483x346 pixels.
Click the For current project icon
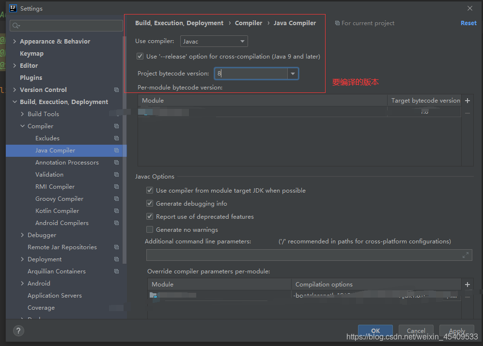pos(337,23)
